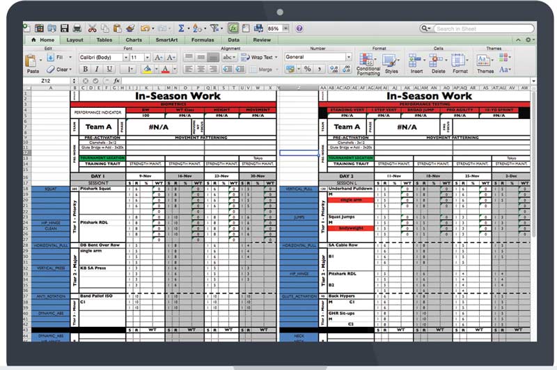
Task: Toggle bottom vertical alignment
Action: (x=213, y=57)
